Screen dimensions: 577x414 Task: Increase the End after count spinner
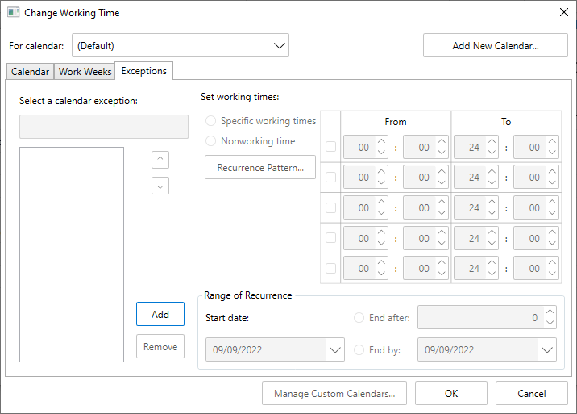tap(550, 312)
